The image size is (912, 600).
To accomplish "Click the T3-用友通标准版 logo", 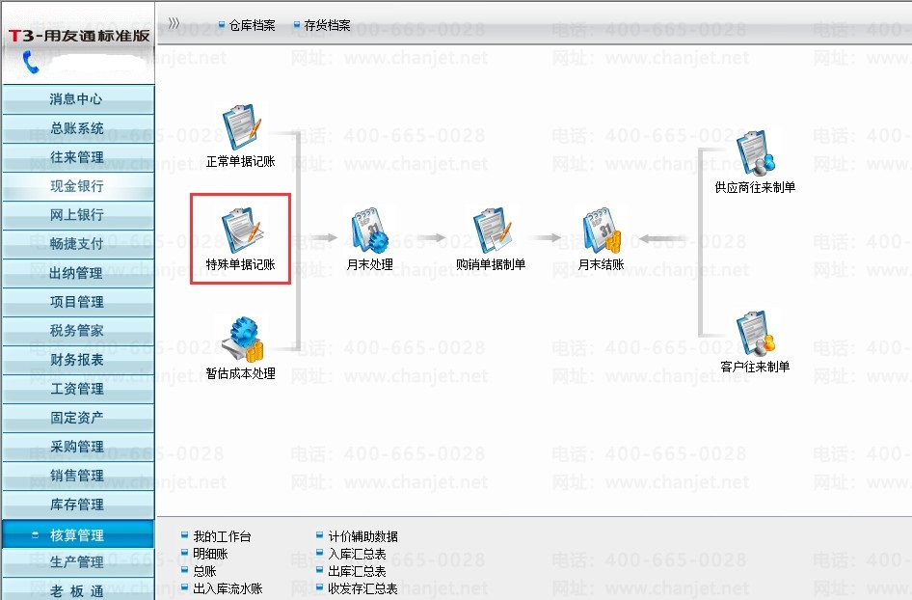I will click(x=80, y=36).
